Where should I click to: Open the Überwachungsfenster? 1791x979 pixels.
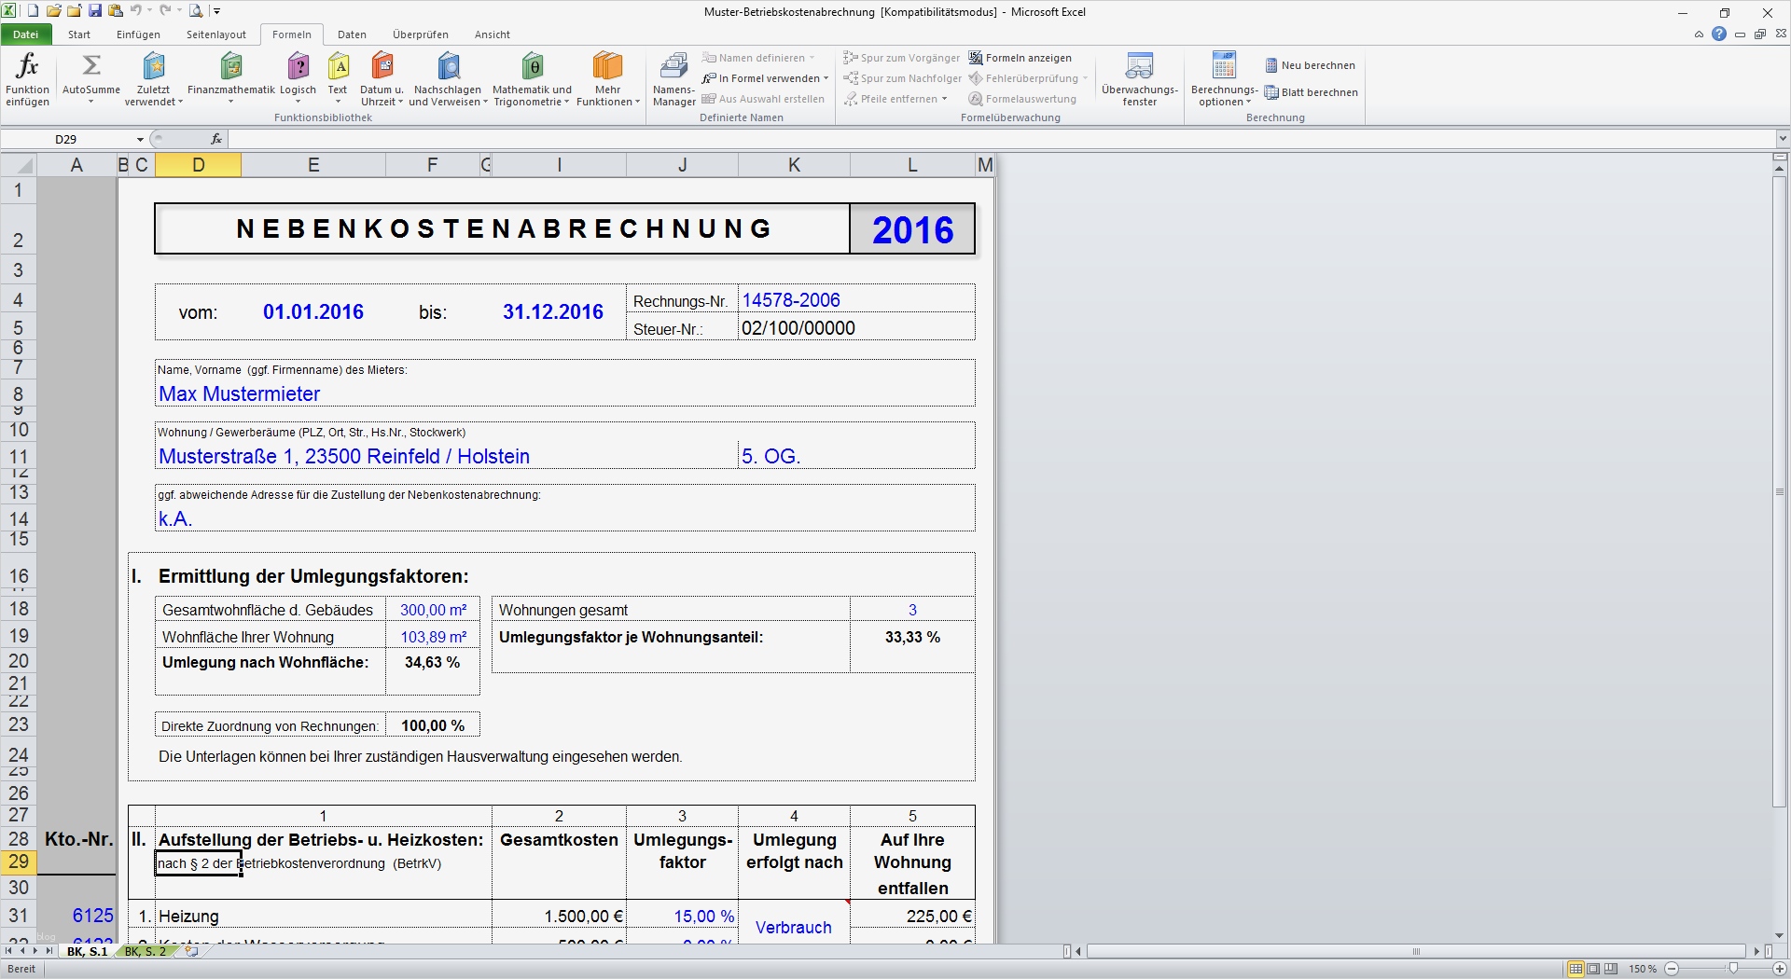click(1140, 80)
